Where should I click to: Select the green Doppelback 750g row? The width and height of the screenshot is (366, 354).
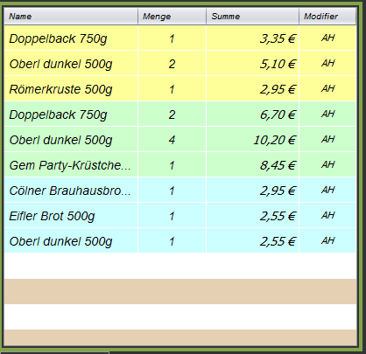tap(180, 115)
